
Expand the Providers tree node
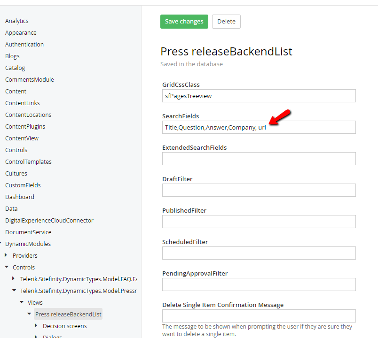point(6,255)
